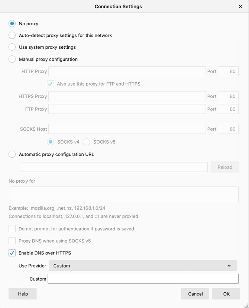Click the HTTP Proxy address field
Viewport: 249px width, 308px height.
pos(127,71)
